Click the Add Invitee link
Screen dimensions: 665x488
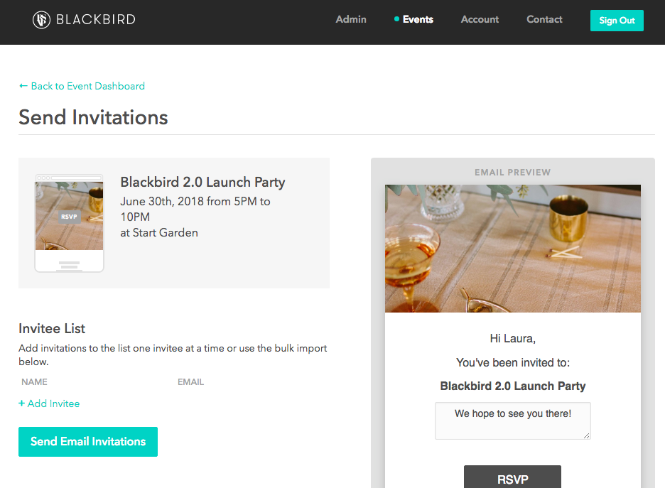(49, 403)
